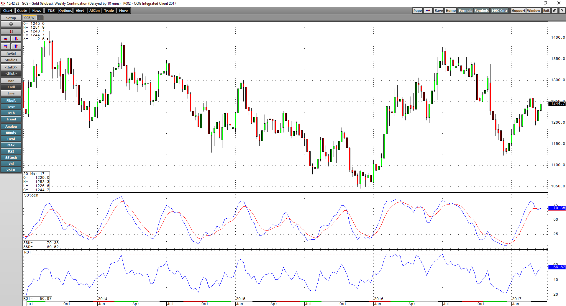Click the RSI pane title label
566x306 pixels.
(27, 252)
